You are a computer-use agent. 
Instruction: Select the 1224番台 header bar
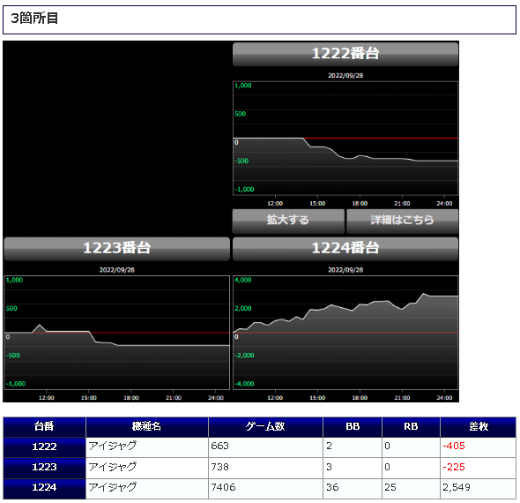click(x=345, y=249)
